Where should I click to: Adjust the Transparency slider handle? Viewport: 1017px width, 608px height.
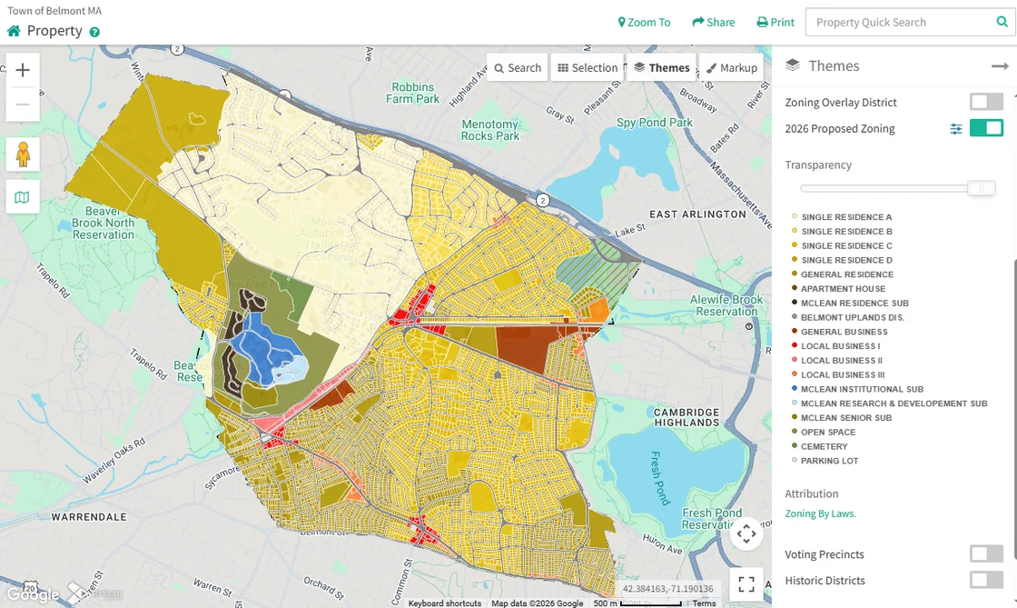click(982, 188)
